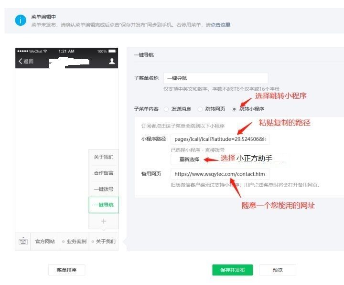Select the 跳转网页 radio option
Image resolution: width=344 pixels, height=285 pixels.
click(200, 109)
